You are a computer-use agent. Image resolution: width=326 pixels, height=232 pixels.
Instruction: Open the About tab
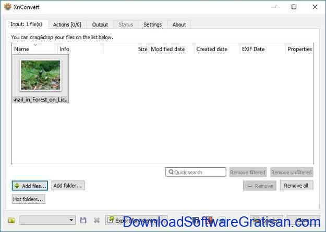(179, 25)
